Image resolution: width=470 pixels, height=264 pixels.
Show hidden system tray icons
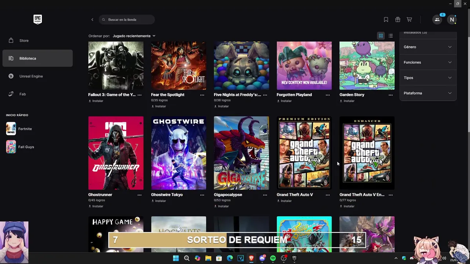(396, 258)
